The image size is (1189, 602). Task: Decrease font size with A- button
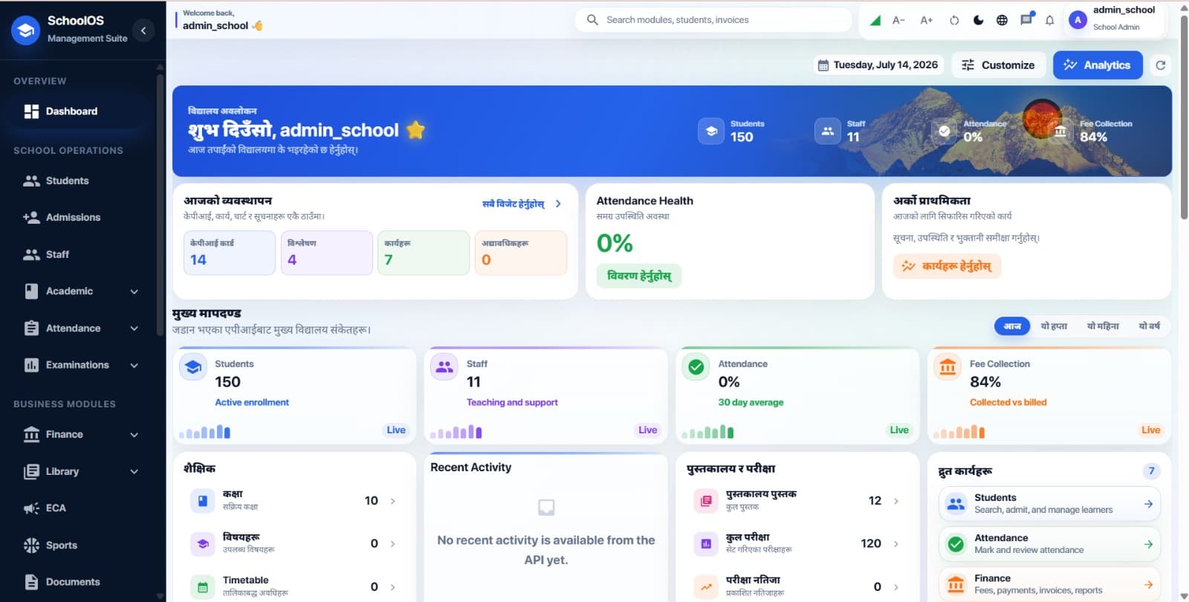(898, 20)
